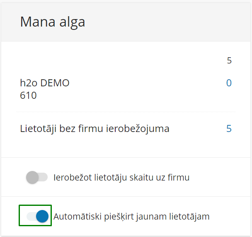Click the black total count 5 at top
Viewport: 252px width, 237px height.
click(229, 61)
